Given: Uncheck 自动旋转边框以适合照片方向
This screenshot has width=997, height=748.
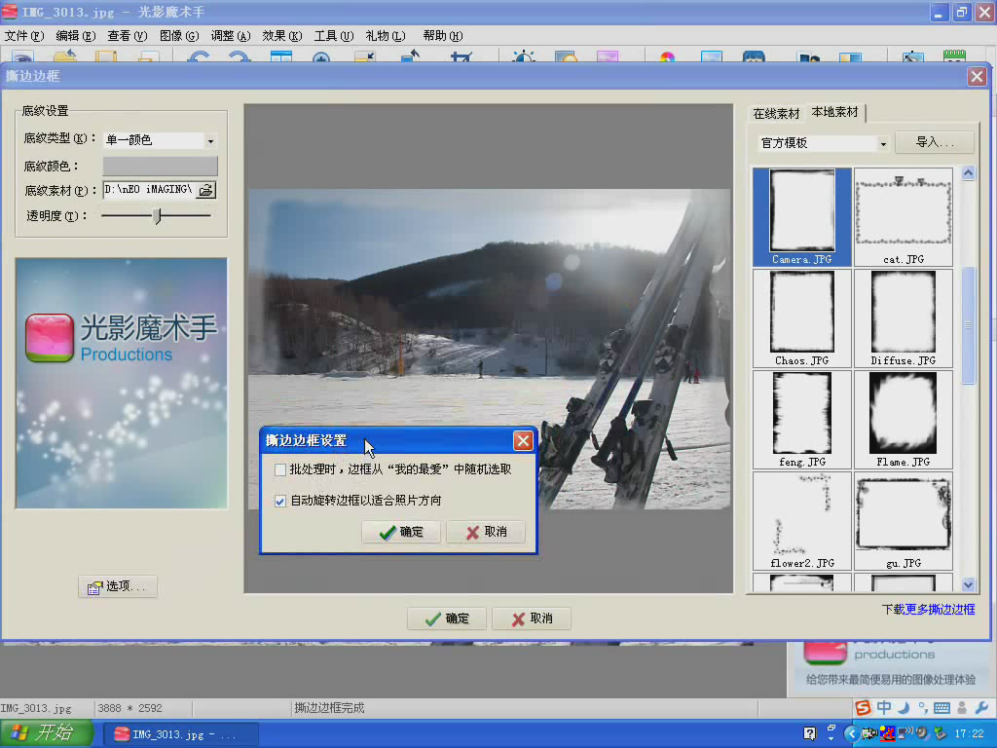Looking at the screenshot, I should (279, 502).
